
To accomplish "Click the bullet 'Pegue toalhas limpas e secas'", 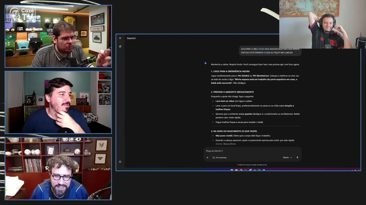I will click(239, 122).
